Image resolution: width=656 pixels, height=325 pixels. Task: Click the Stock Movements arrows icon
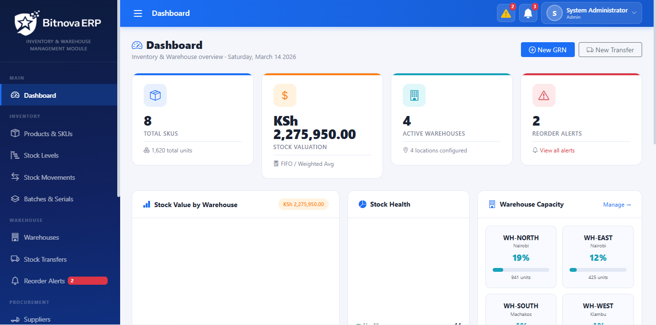15,177
